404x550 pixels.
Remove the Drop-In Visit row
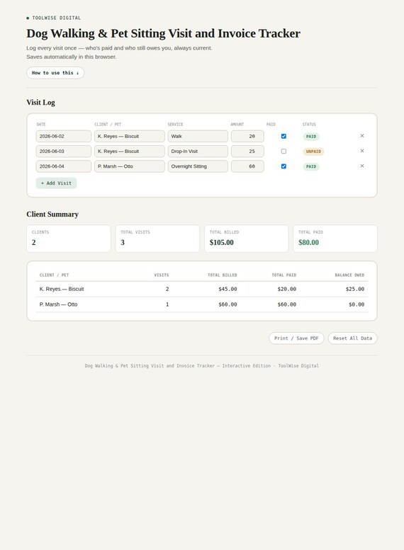[362, 151]
